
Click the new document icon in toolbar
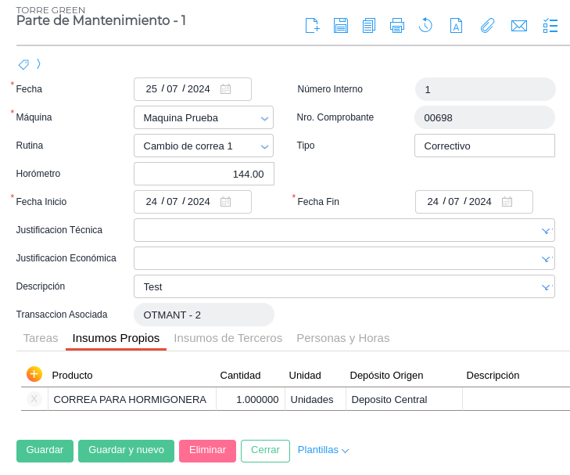point(312,26)
